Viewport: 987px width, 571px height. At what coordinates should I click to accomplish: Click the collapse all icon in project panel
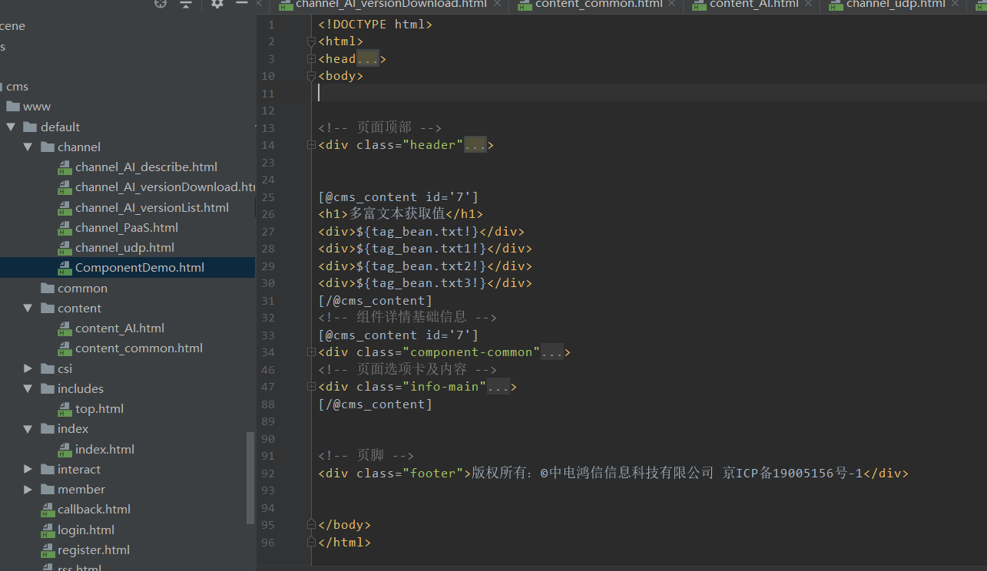click(x=186, y=4)
